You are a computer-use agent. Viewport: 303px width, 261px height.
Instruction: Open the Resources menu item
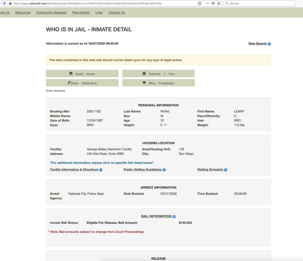click(x=23, y=12)
